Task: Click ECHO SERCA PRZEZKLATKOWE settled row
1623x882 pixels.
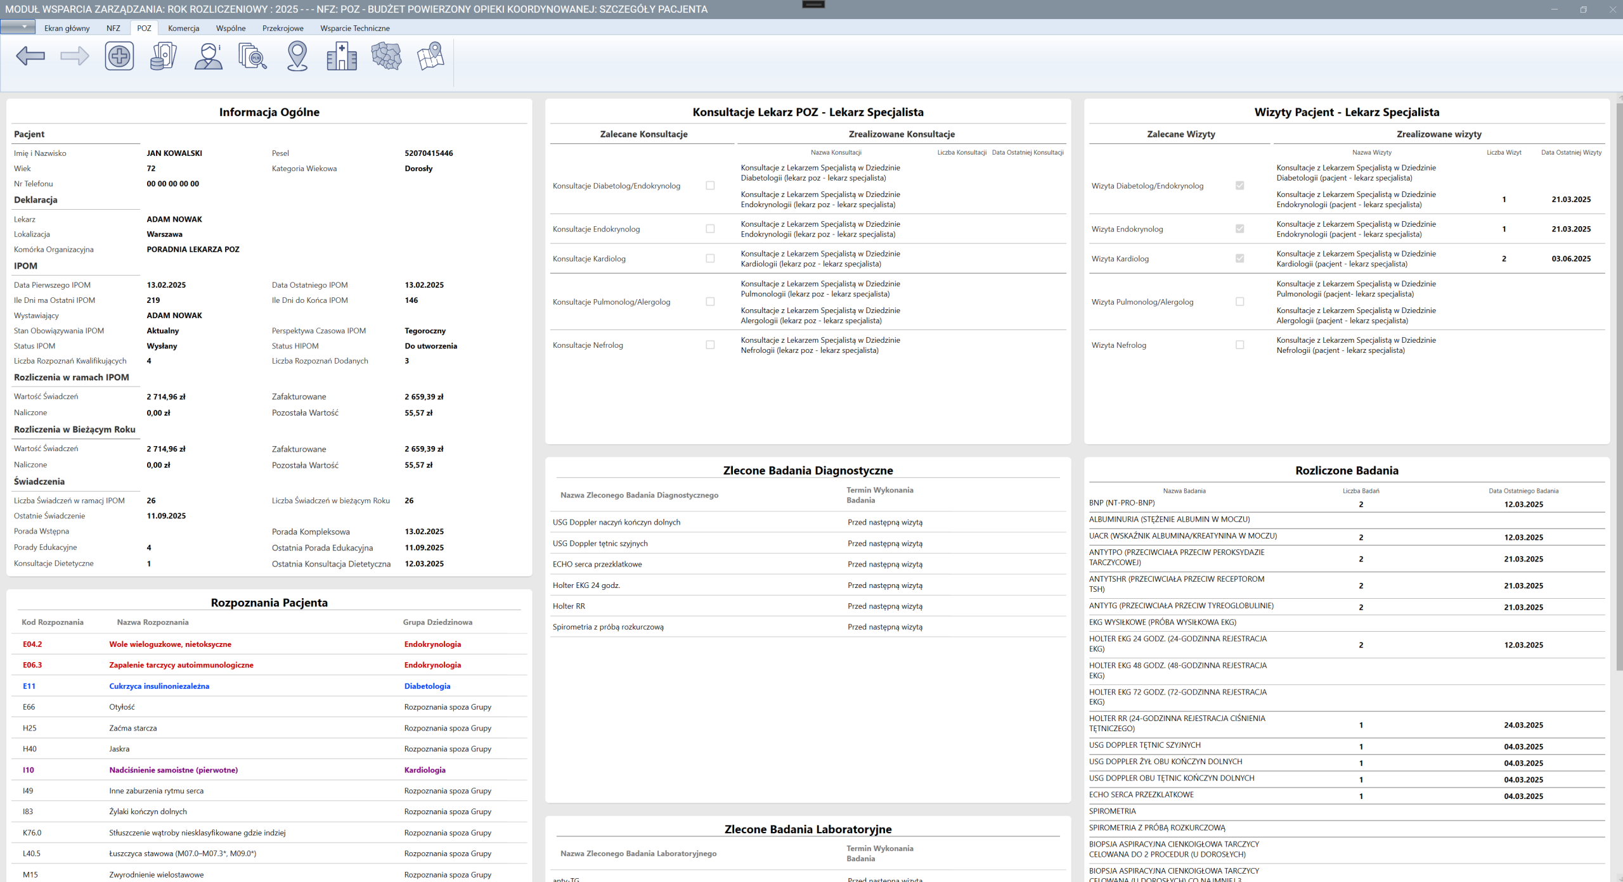Action: tap(1347, 795)
